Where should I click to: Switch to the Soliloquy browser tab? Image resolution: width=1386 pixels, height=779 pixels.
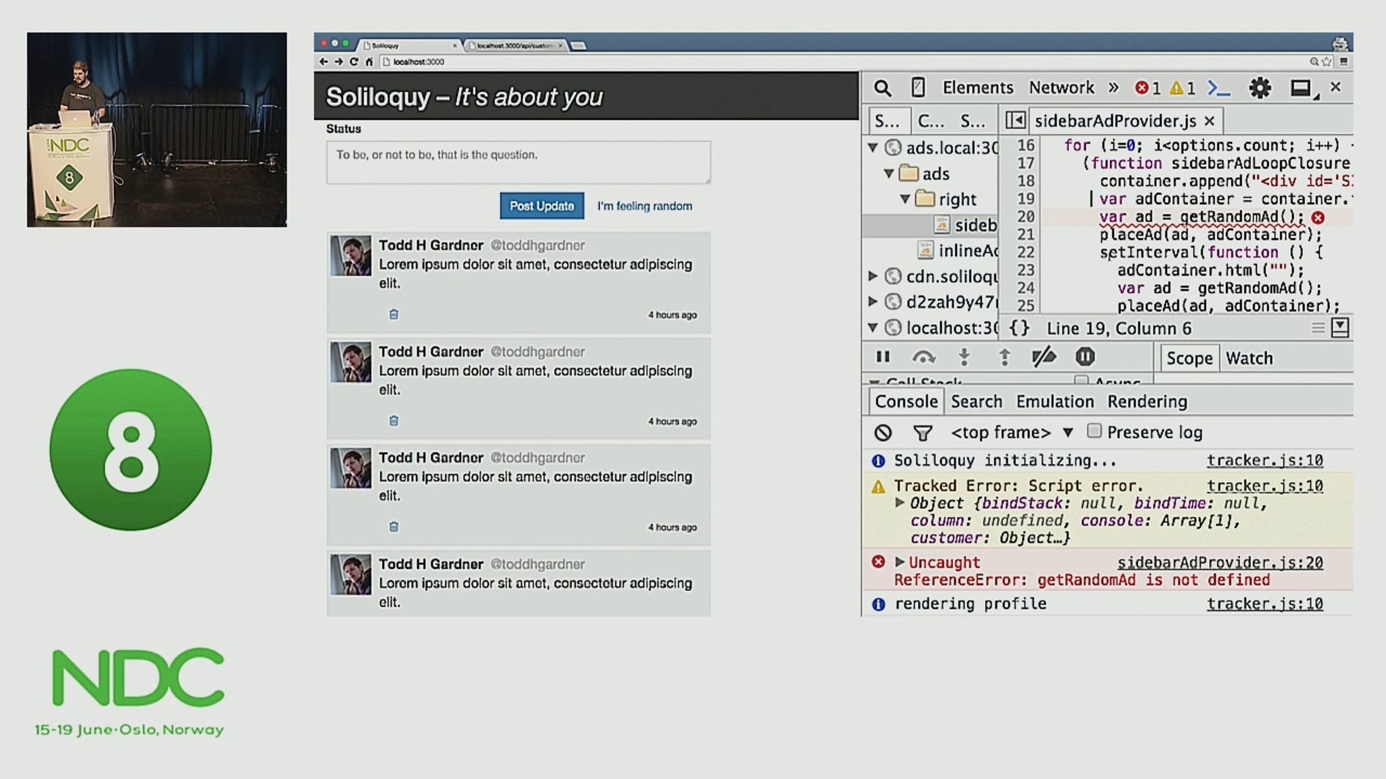[409, 46]
